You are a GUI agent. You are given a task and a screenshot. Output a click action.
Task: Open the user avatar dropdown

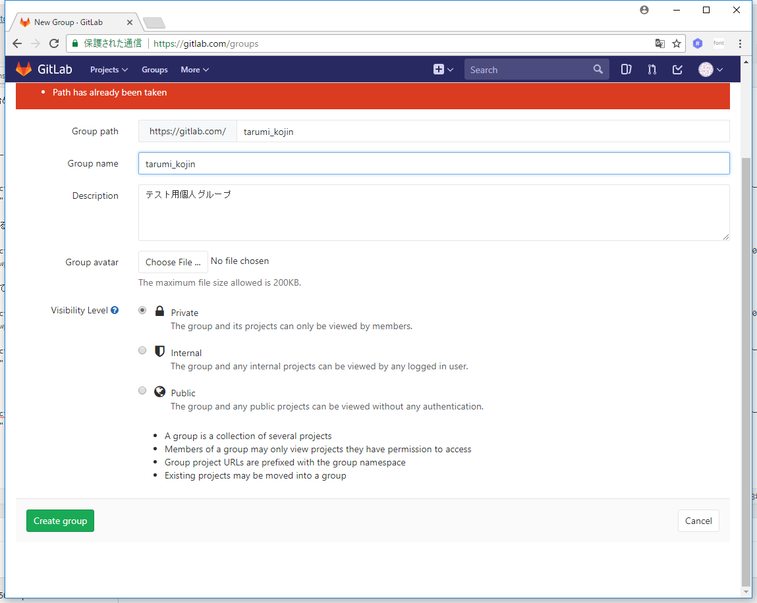[711, 69]
